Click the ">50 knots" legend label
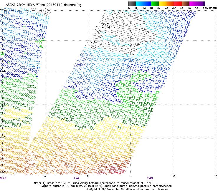218x191 pixels. [209, 8]
